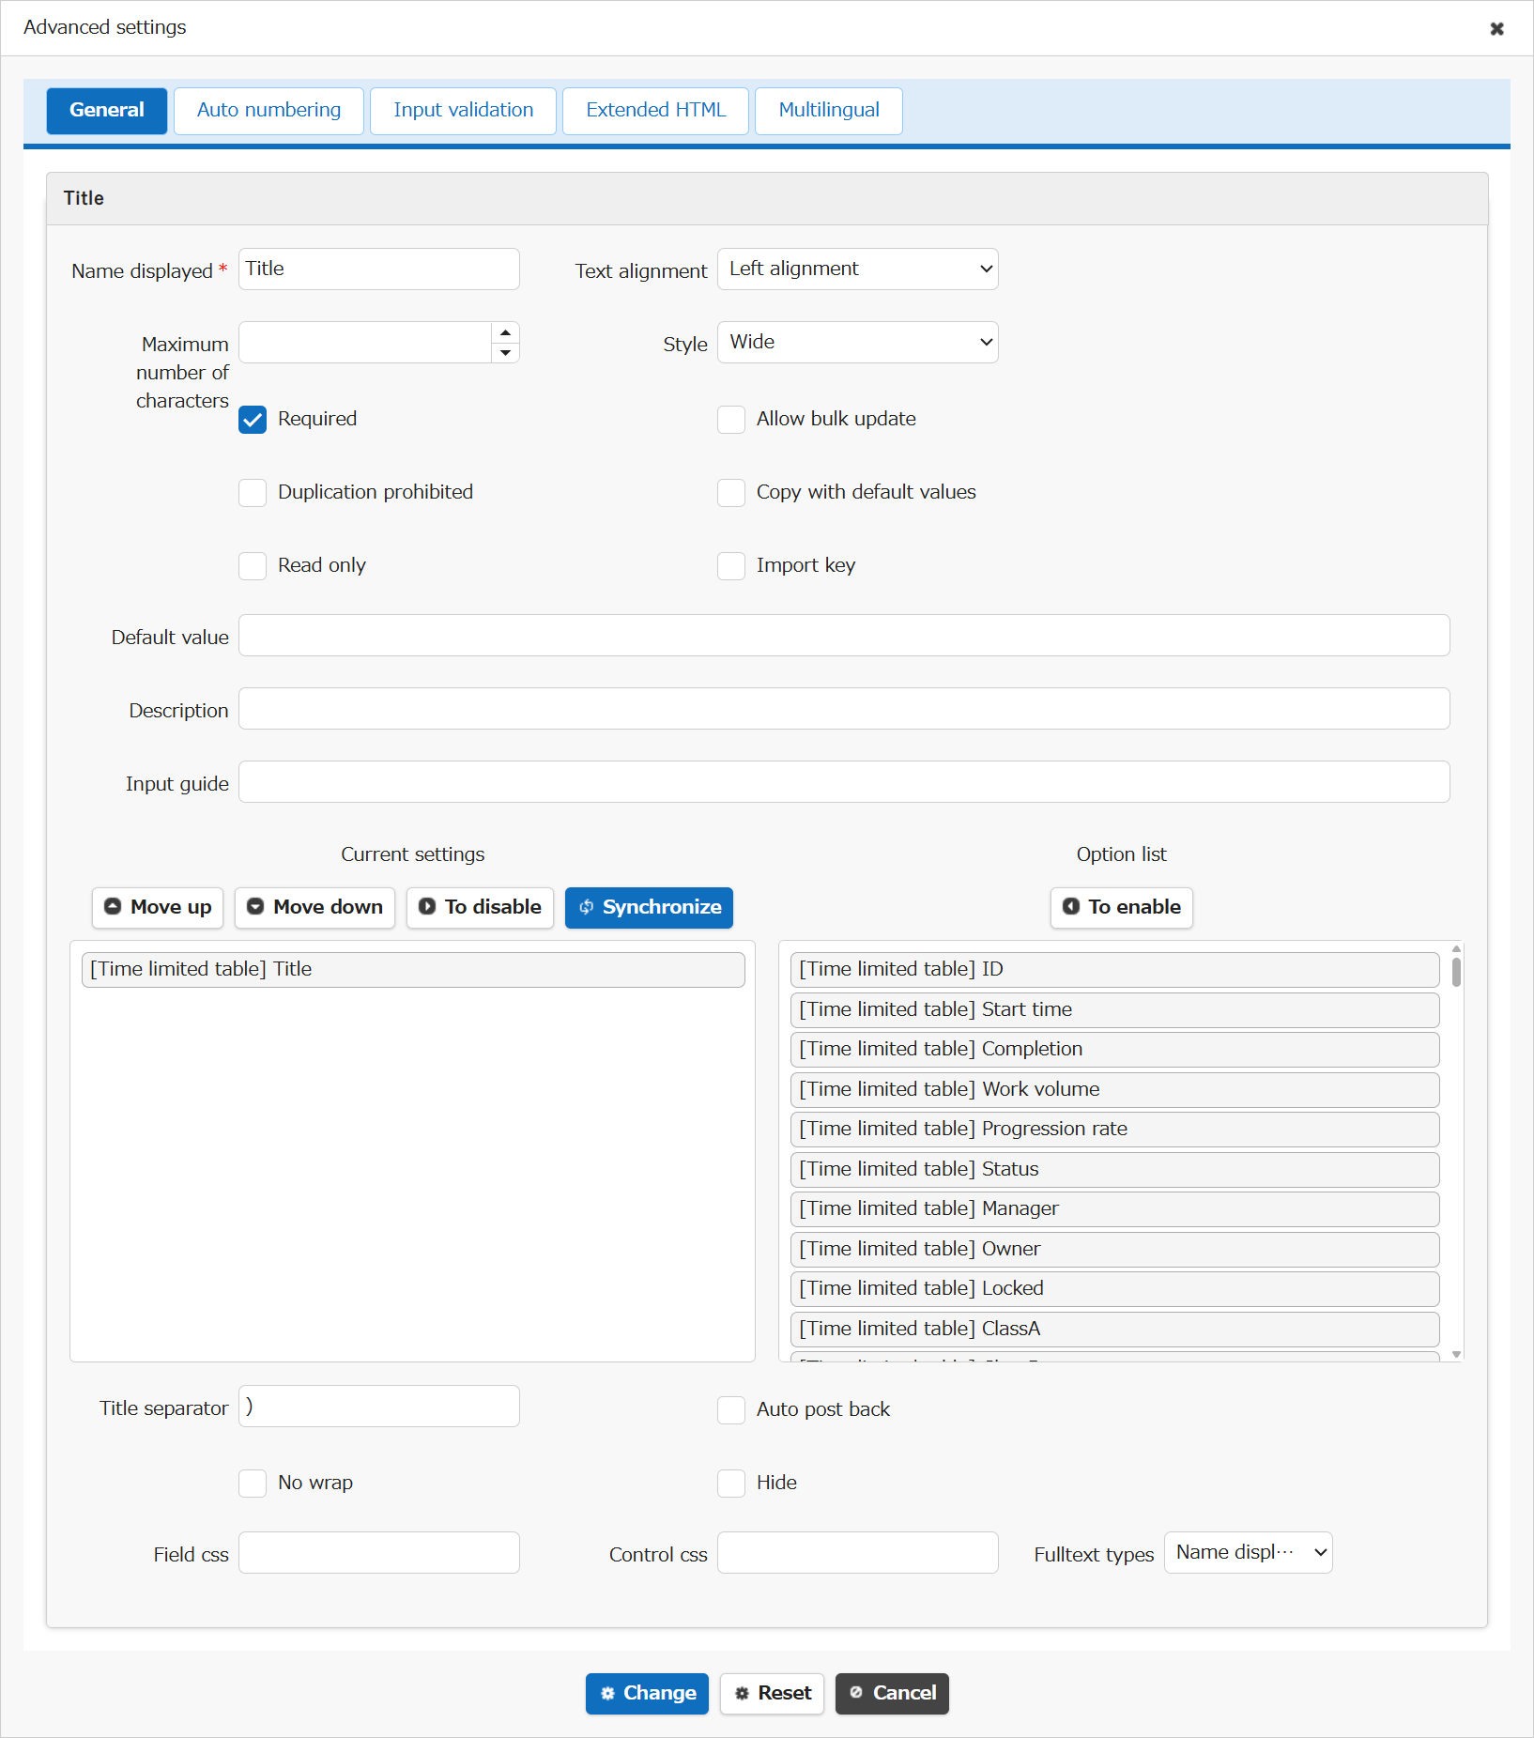Check Copy with default values
This screenshot has width=1534, height=1738.
click(x=731, y=493)
